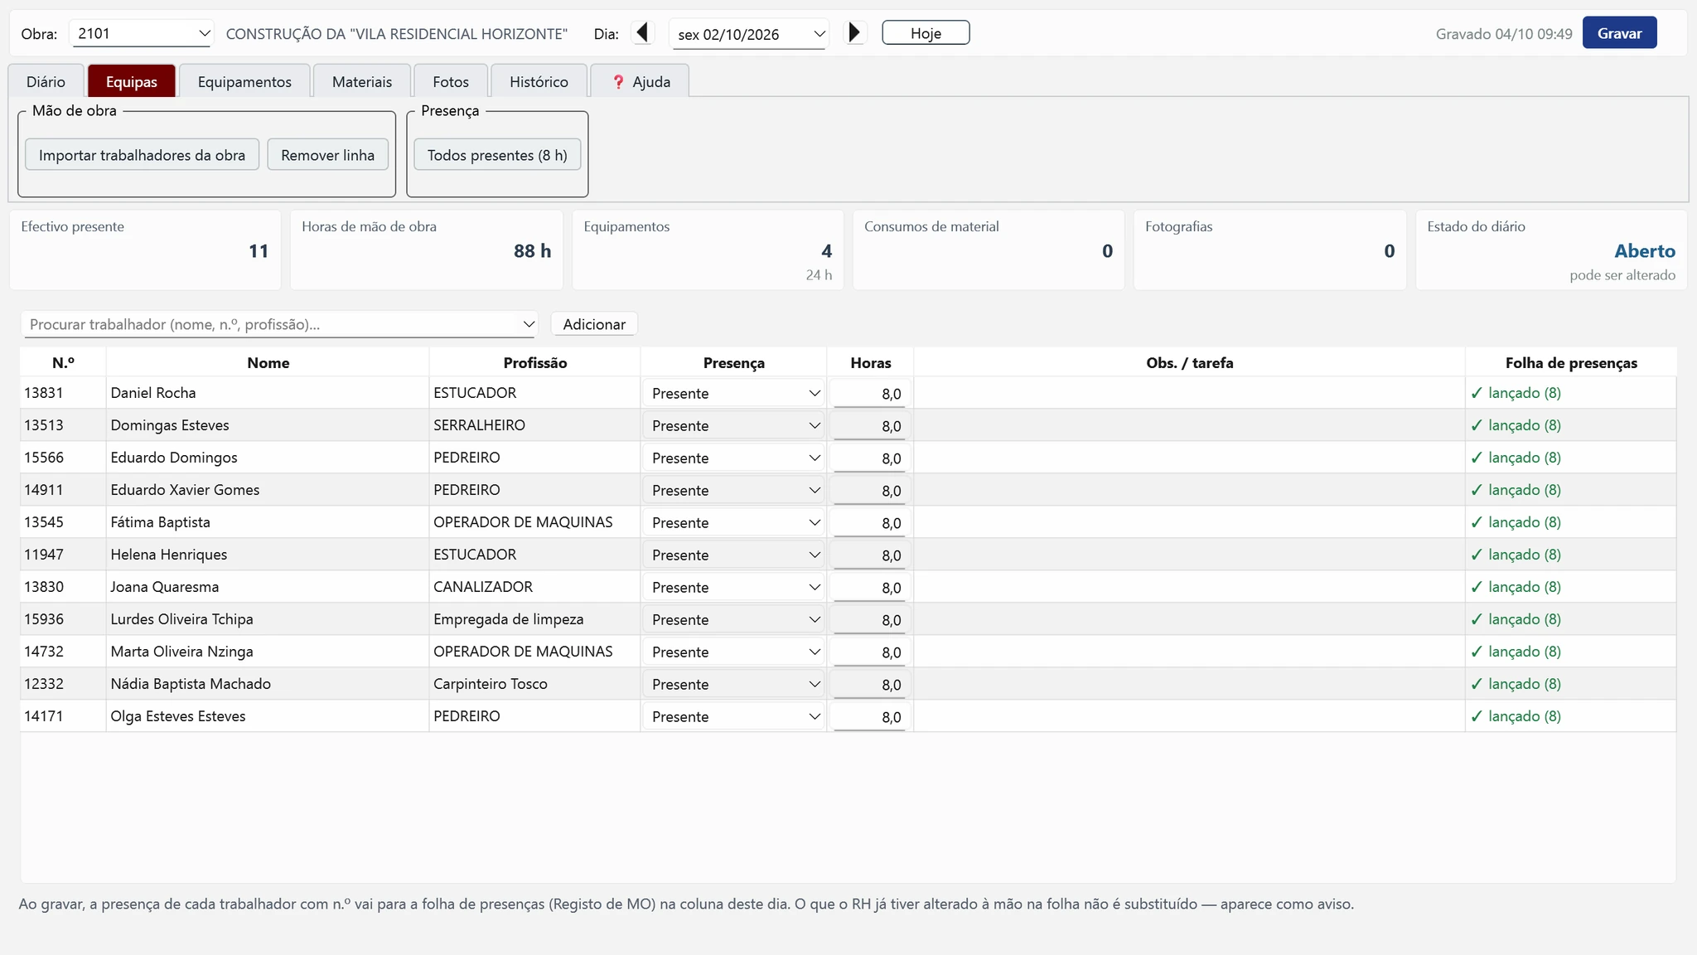Expand the worker search combo box

click(x=529, y=324)
